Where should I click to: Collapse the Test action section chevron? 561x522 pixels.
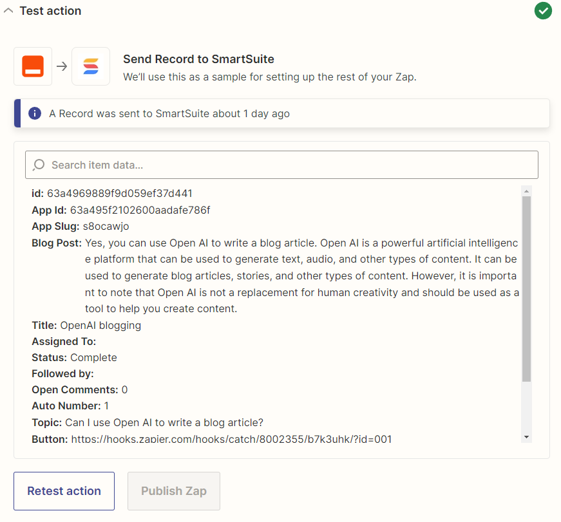[8, 11]
